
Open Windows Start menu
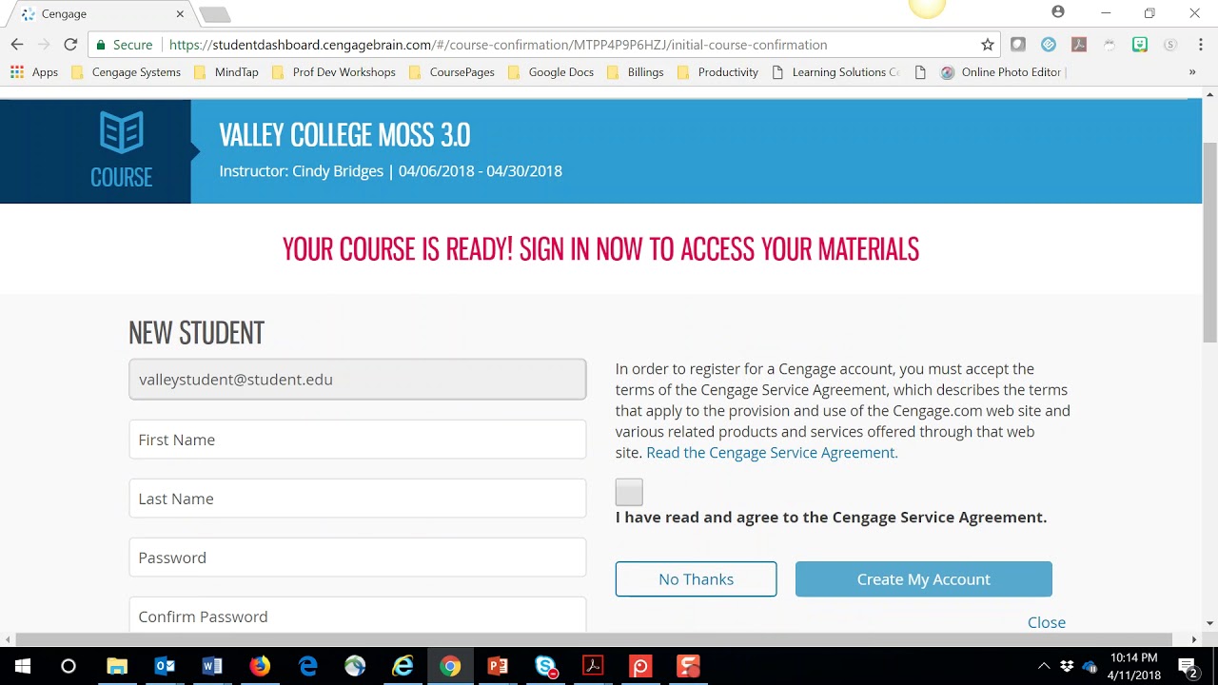point(23,666)
